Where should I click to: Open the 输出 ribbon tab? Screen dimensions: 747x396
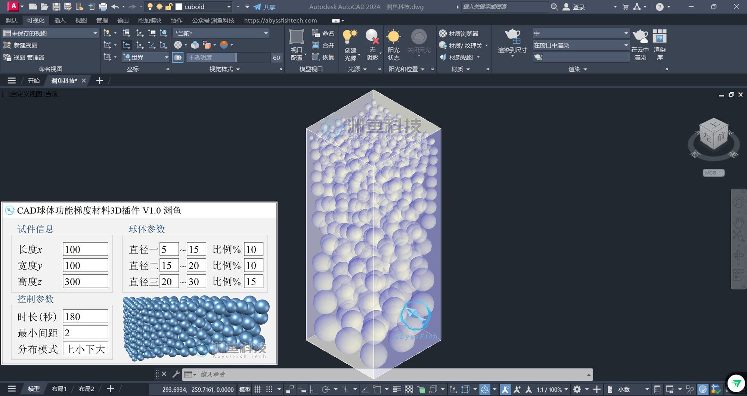click(123, 21)
